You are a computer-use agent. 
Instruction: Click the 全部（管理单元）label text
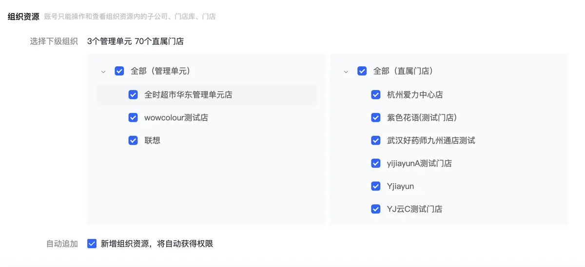(x=160, y=71)
